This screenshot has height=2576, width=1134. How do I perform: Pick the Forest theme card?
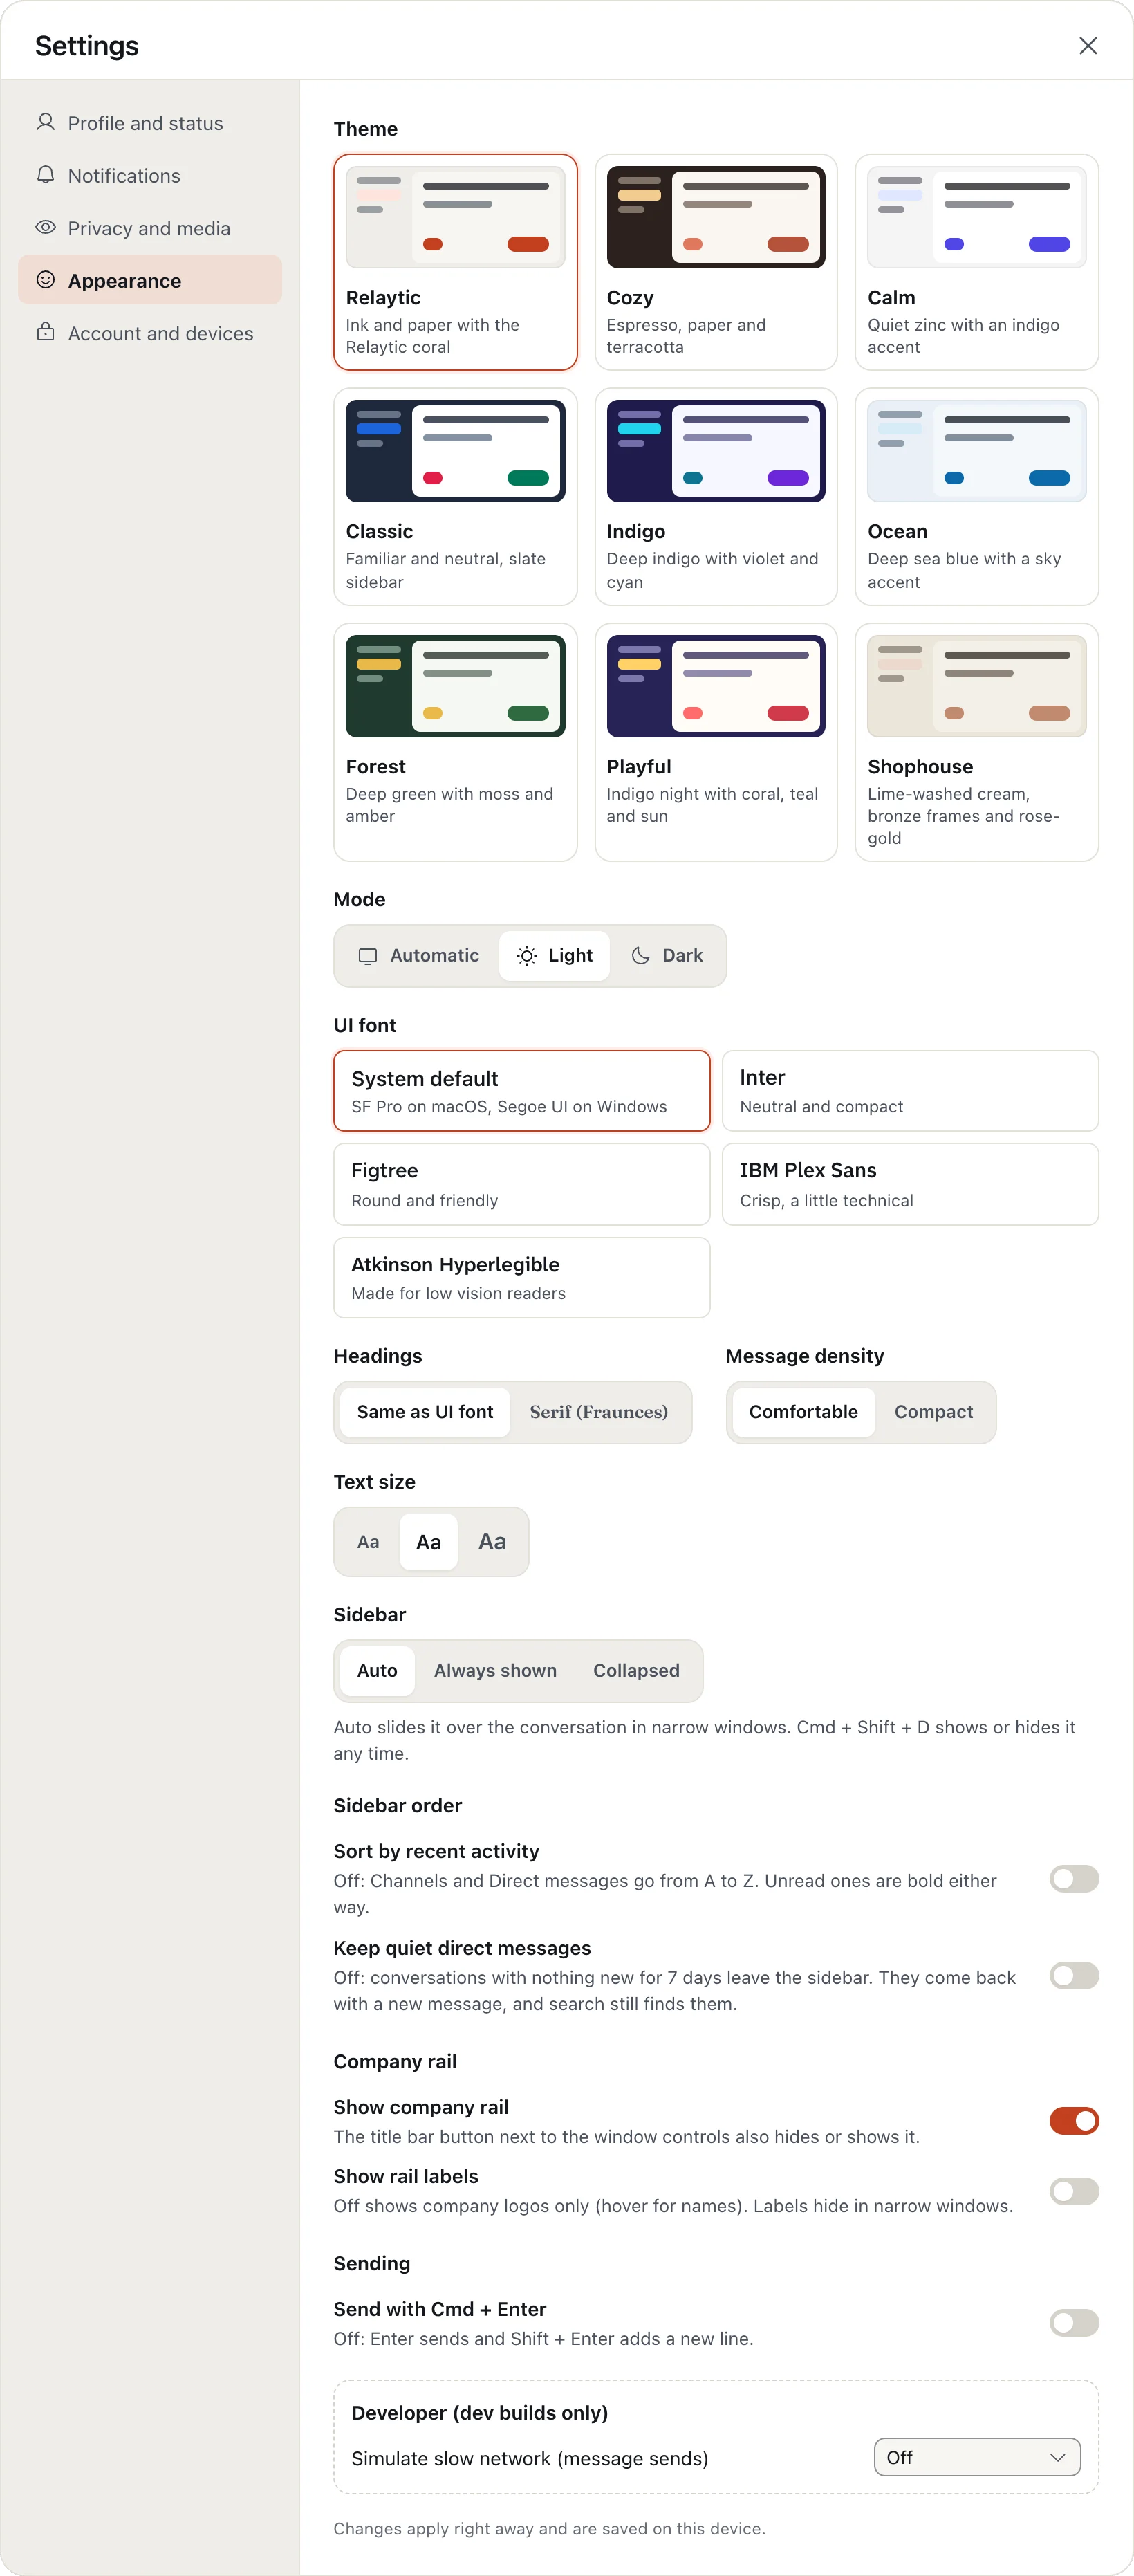point(455,742)
